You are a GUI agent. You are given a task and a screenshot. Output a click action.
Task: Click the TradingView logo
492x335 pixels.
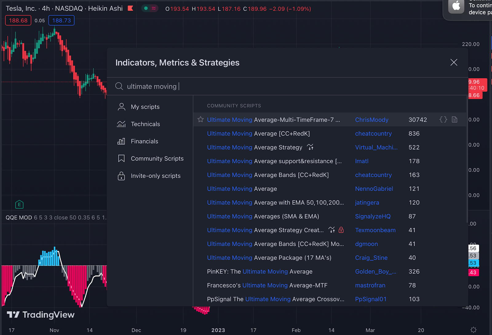click(x=40, y=315)
